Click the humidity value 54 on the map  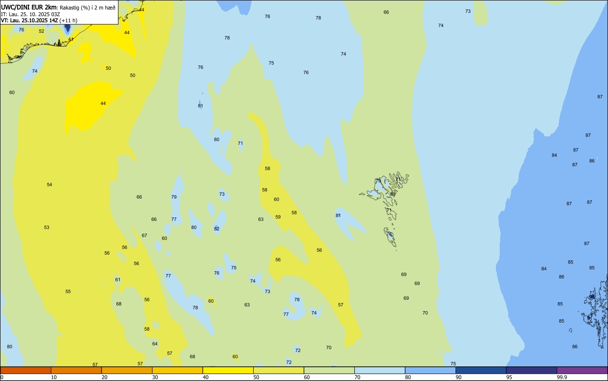tap(49, 184)
